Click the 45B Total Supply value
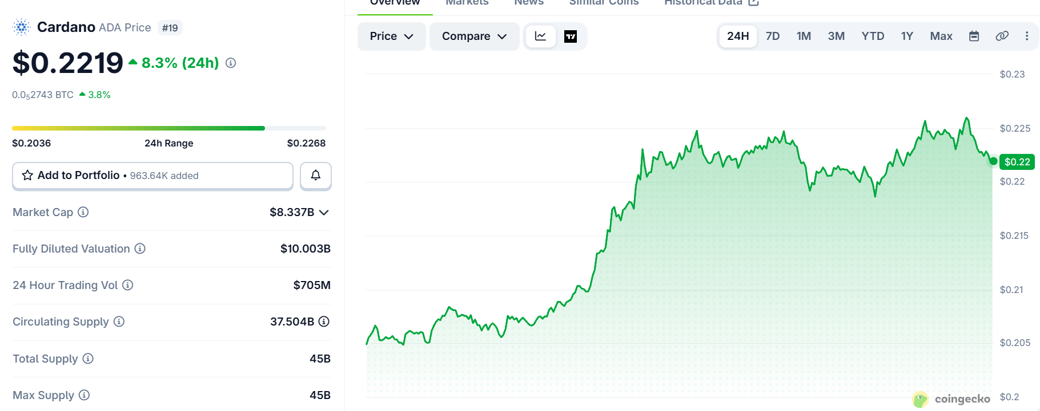The height and width of the screenshot is (411, 1040). (320, 359)
